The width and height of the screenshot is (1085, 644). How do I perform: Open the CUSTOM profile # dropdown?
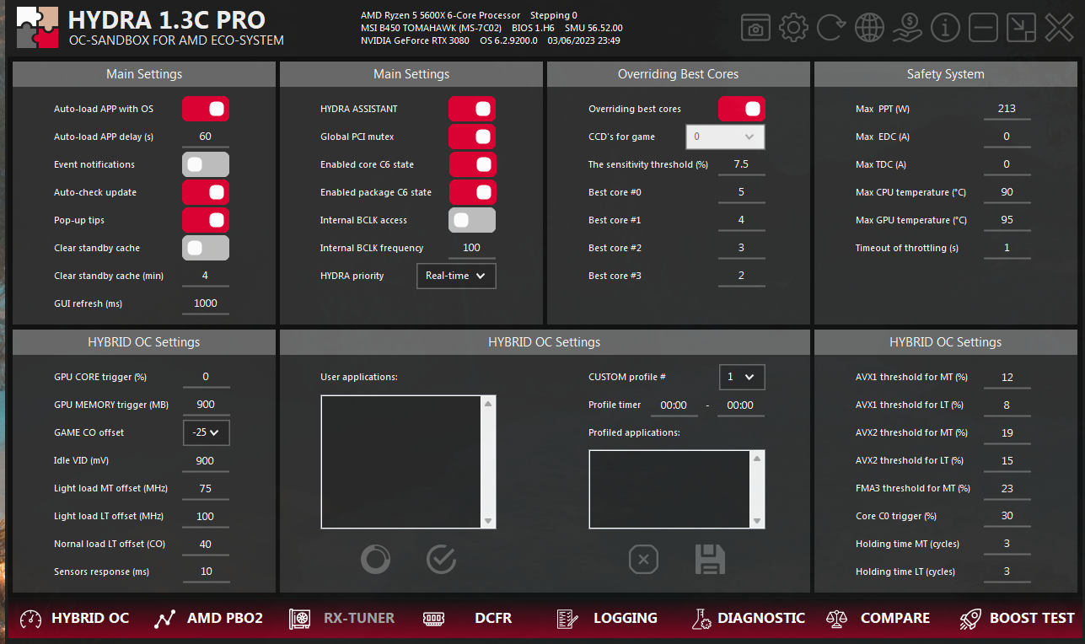pos(742,377)
